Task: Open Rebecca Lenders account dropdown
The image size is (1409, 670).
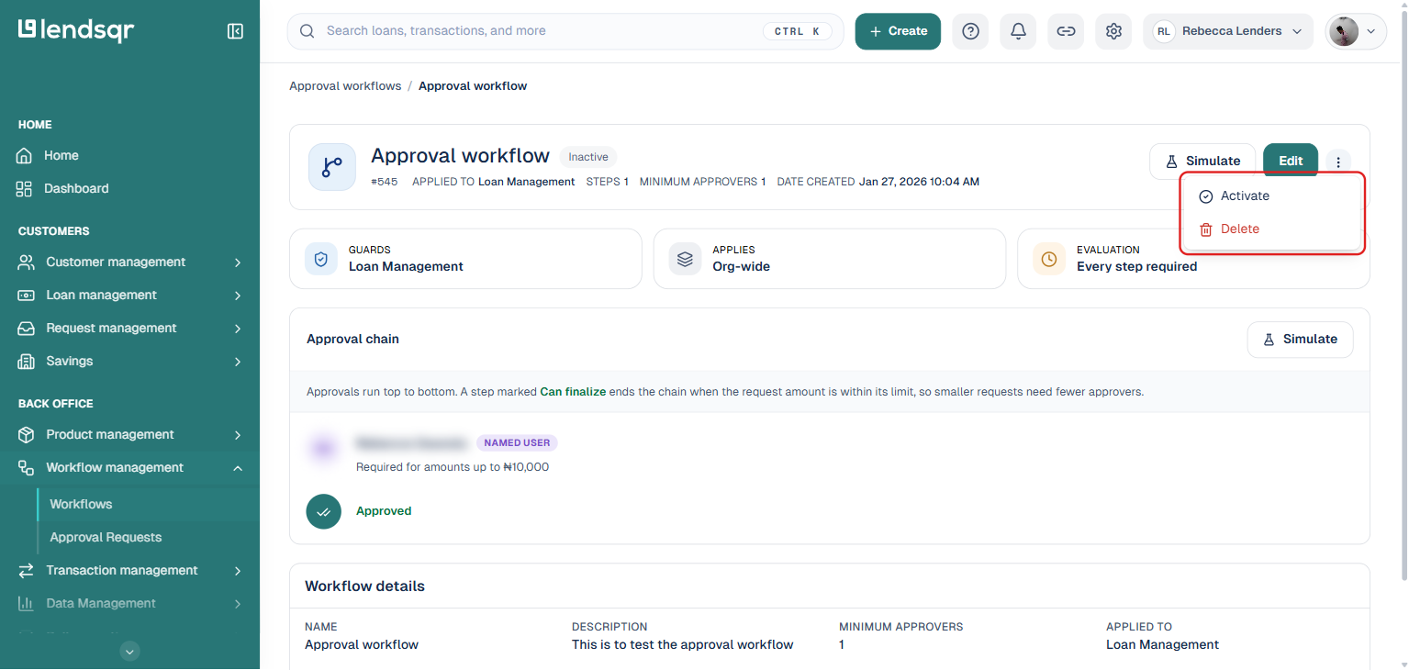Action: click(1228, 31)
